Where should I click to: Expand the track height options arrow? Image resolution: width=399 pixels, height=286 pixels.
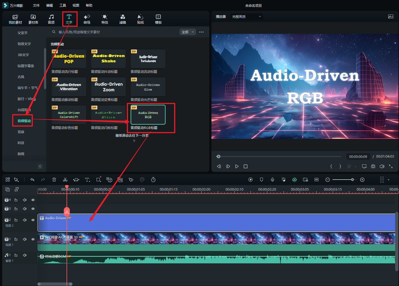pos(389,180)
